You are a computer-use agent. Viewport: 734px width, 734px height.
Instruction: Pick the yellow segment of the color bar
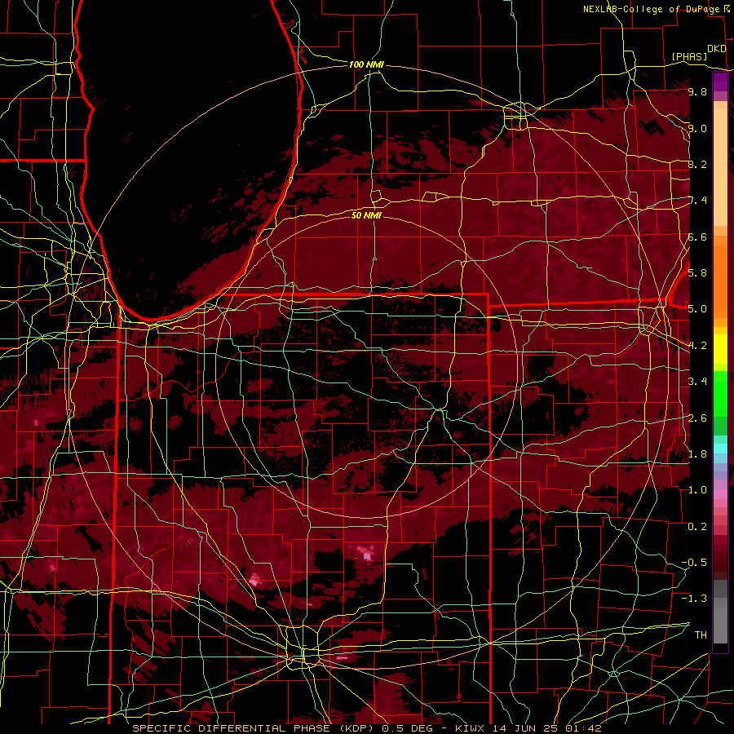720,349
